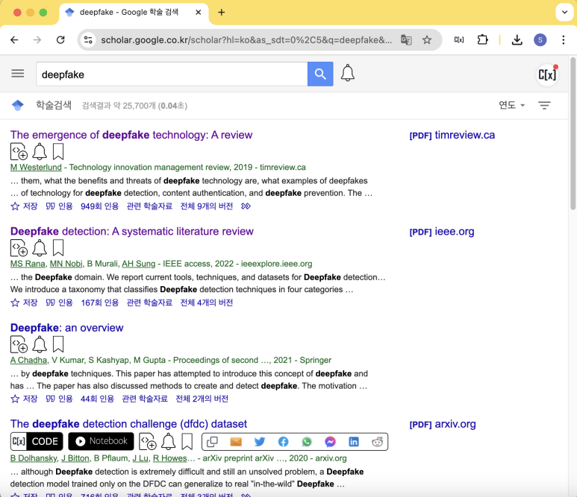Open 'The emergence of deepfake technology: A review'
The image size is (577, 497).
coord(131,135)
